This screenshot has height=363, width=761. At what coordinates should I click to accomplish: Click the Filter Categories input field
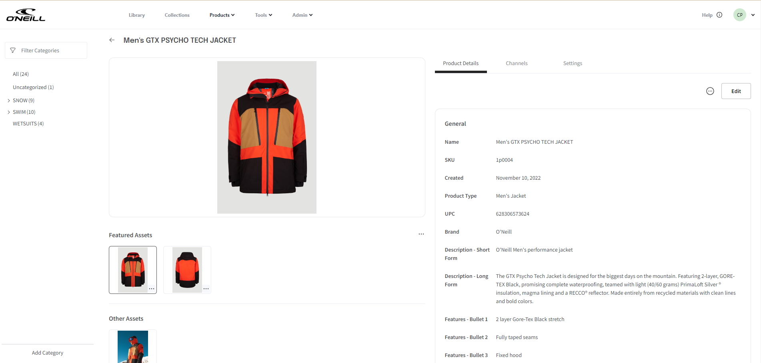point(46,50)
